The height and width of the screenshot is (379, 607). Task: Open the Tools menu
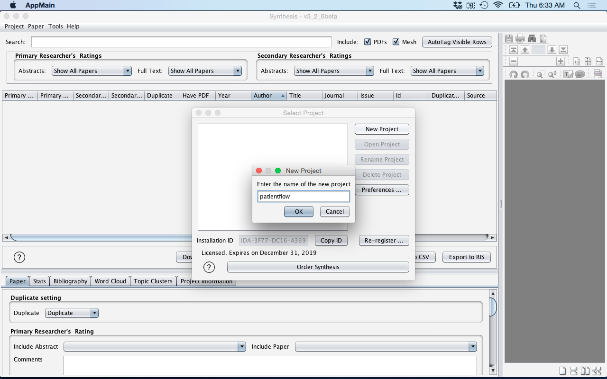coord(55,27)
